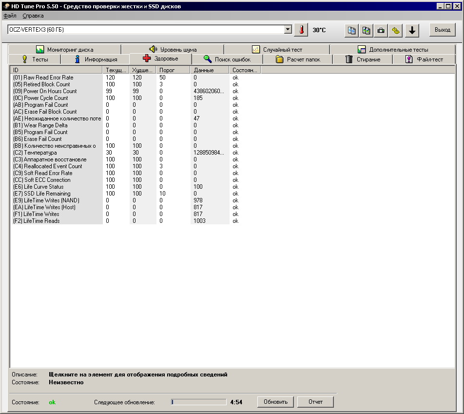Image resolution: width=464 pixels, height=414 pixels.
Task: Open the drive selection dropdown
Action: pos(288,30)
